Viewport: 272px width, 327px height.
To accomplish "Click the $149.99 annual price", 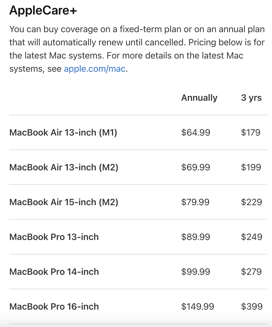I will click(x=198, y=306).
